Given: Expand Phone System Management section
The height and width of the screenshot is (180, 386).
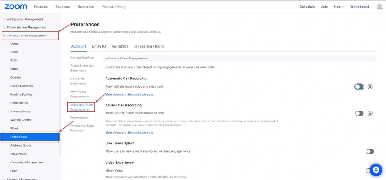Looking at the screenshot, I should point(26,28).
